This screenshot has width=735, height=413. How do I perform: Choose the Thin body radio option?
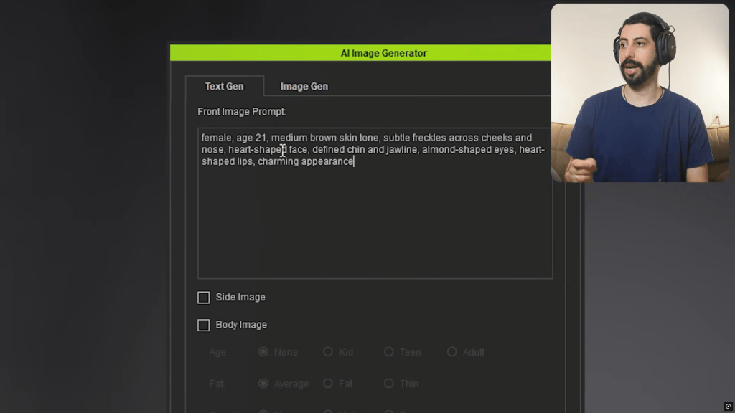click(x=388, y=384)
